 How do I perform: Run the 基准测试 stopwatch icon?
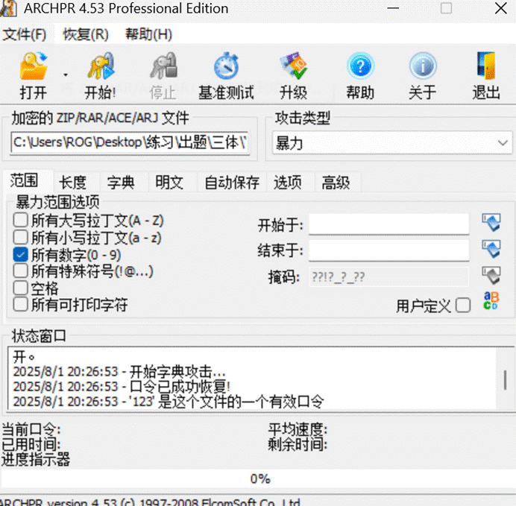point(226,66)
